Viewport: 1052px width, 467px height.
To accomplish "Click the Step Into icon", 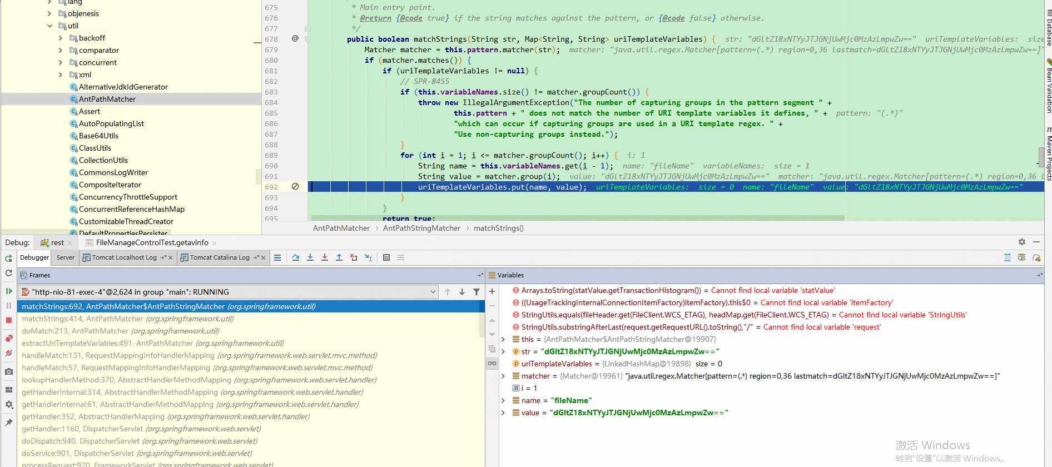I will click(x=310, y=257).
